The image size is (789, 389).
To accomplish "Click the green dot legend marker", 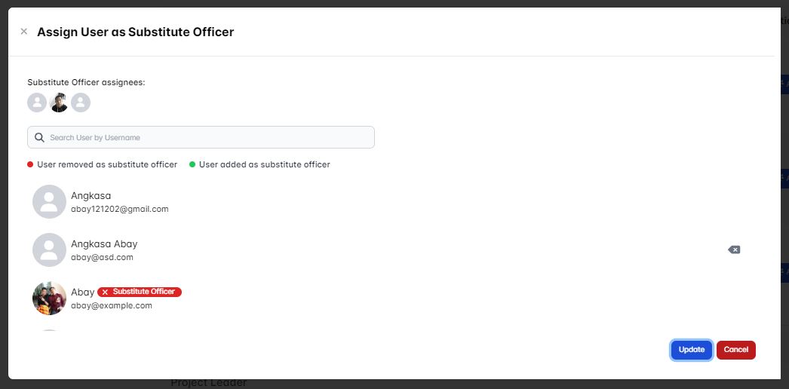I will 192,164.
